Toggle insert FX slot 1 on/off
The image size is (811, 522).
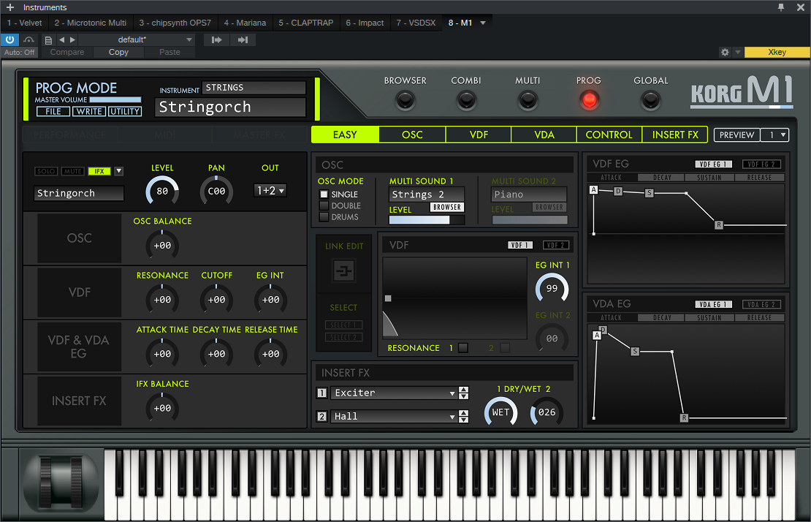[x=321, y=393]
